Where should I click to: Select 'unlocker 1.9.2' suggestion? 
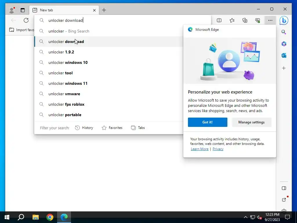tap(109, 52)
